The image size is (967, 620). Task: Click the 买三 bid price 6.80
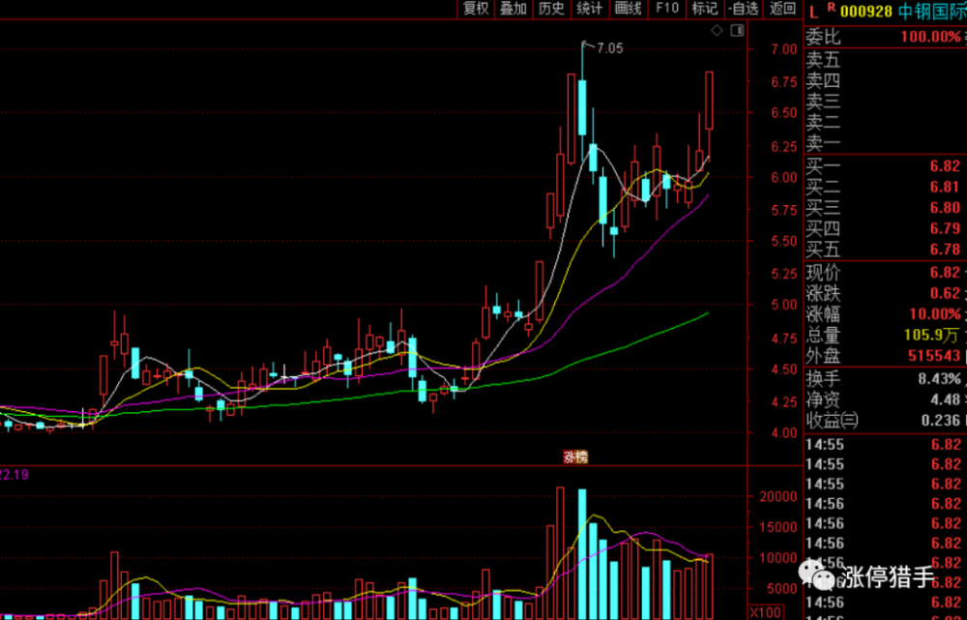coord(946,208)
